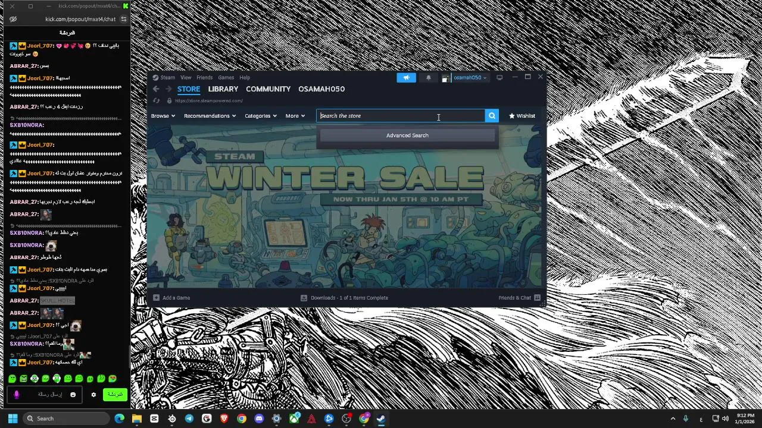
Task: Open the Xbox app from the taskbar
Action: [294, 418]
